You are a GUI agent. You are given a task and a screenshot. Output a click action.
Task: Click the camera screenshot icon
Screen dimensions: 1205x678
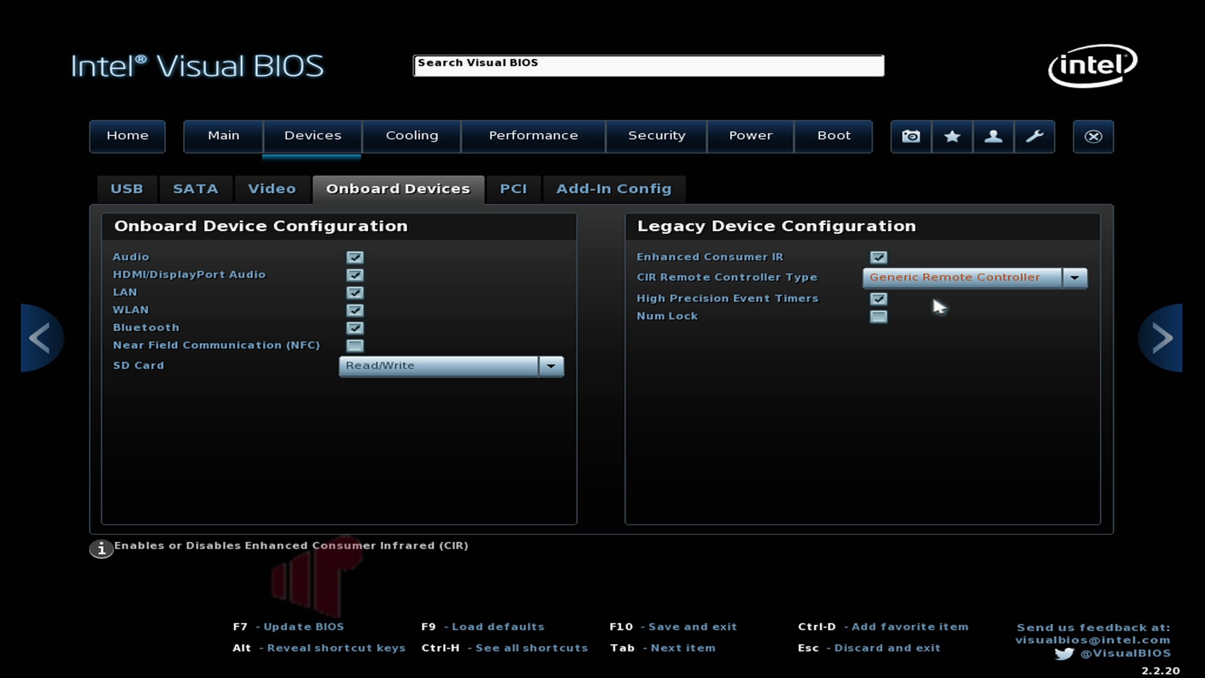coord(911,136)
